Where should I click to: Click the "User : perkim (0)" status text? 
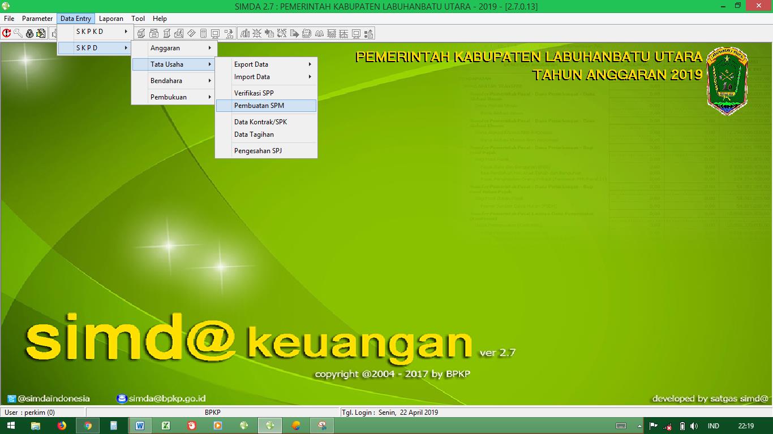[29, 413]
